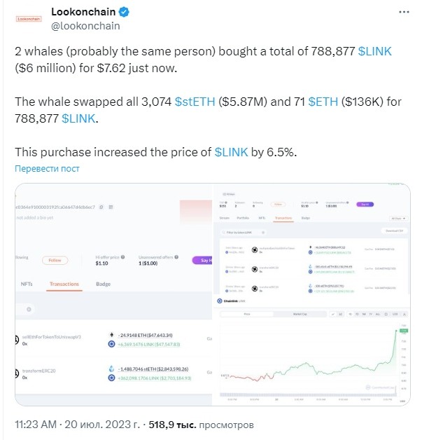This screenshot has width=422, height=440.
Task: Click the Chainlink logo above the chart
Action: coord(220,301)
